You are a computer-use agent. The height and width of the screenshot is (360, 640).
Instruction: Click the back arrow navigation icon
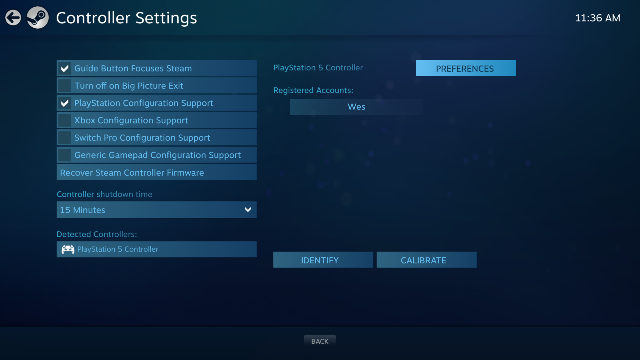[x=13, y=17]
